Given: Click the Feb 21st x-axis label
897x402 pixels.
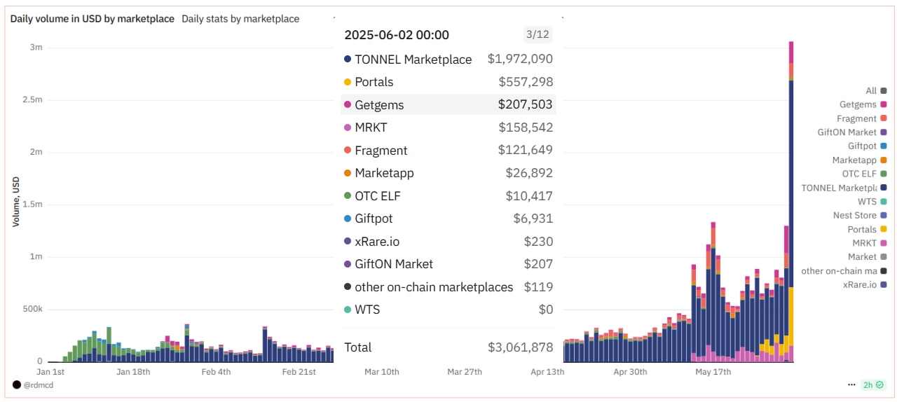Looking at the screenshot, I should click(x=299, y=372).
